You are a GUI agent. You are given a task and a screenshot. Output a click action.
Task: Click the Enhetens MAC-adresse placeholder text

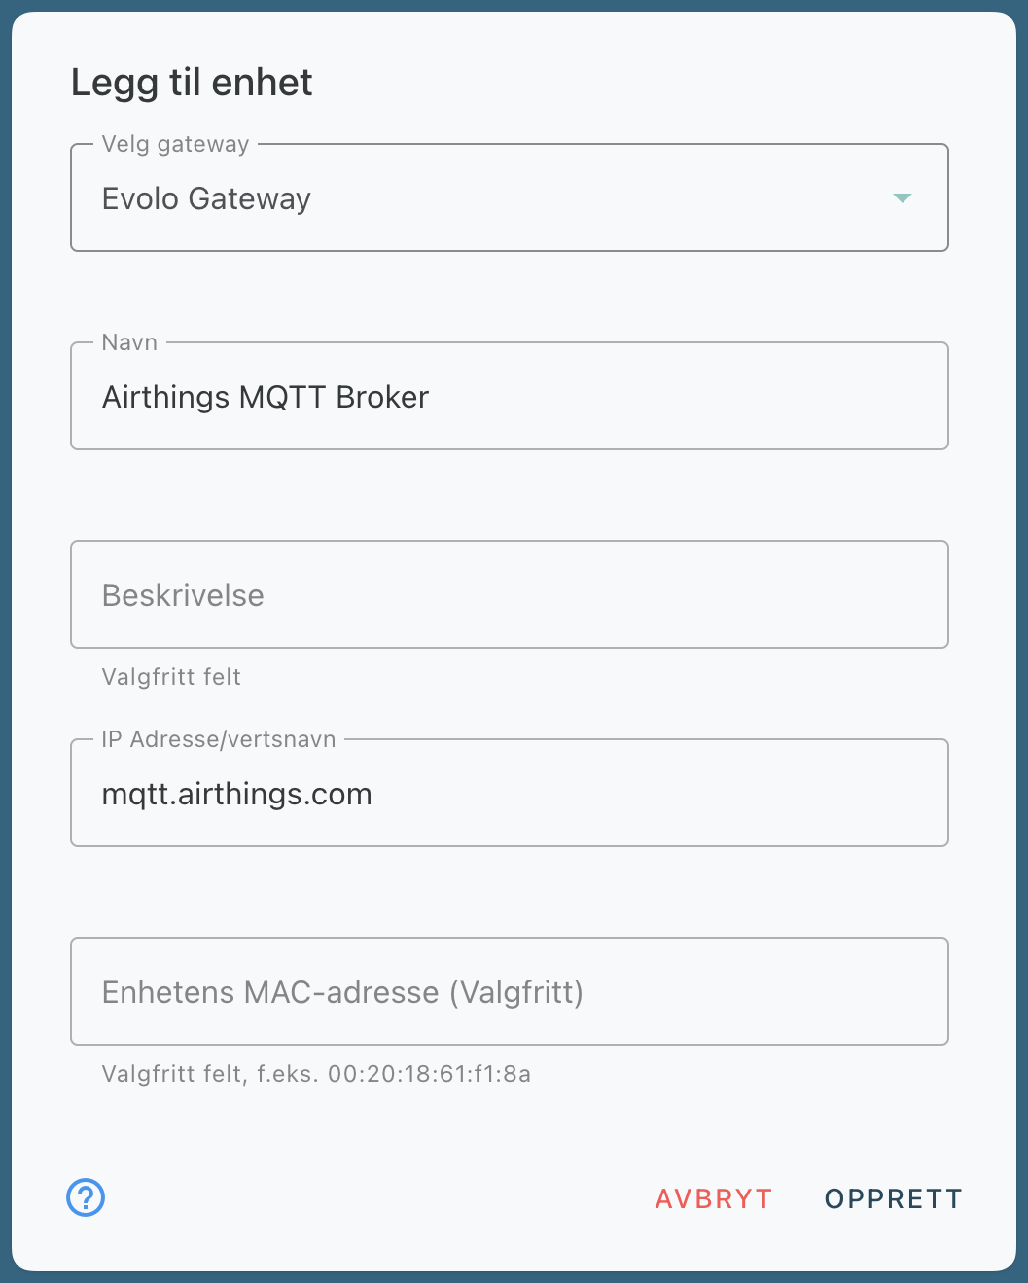(342, 992)
